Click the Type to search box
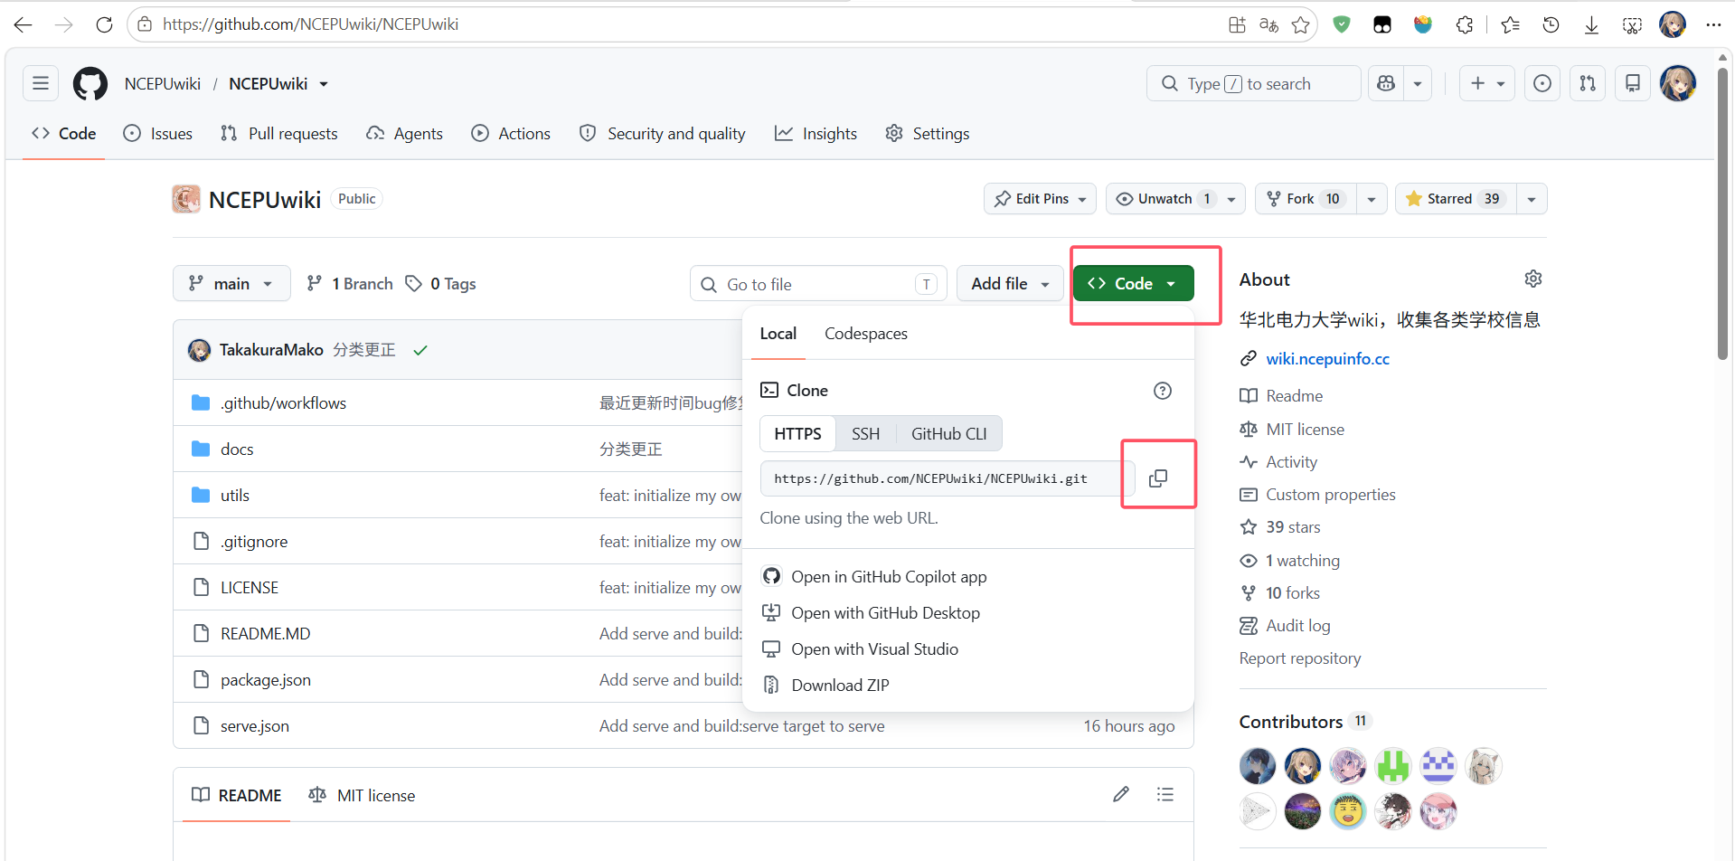This screenshot has height=861, width=1735. (x=1254, y=83)
